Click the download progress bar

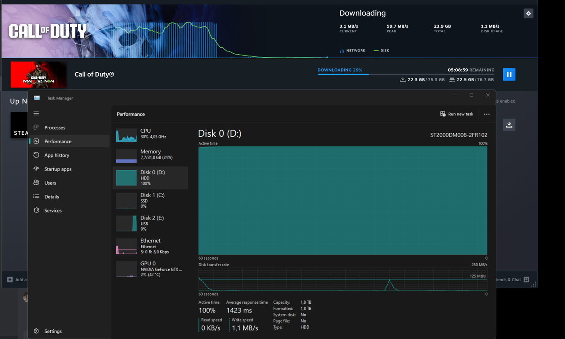[406, 75]
